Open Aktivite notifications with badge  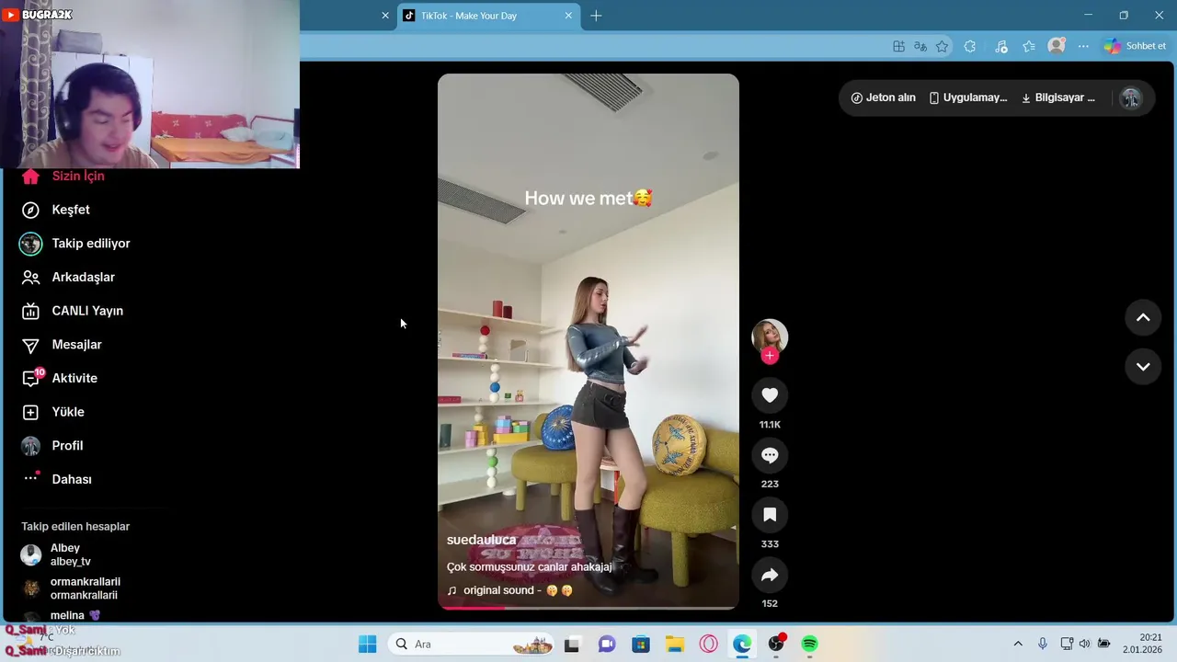coord(59,378)
